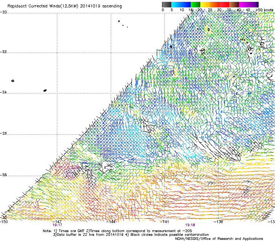Click the '-144' longitude axis label
This screenshot has width=275, height=241.
pyautogui.click(x=111, y=222)
